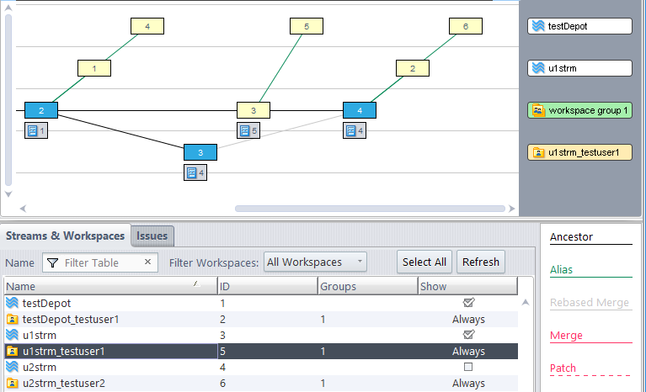Sort the table by Name column header
Viewport: 646px width, 392px height.
[x=109, y=286]
